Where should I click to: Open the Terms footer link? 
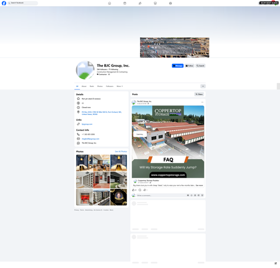click(82, 210)
